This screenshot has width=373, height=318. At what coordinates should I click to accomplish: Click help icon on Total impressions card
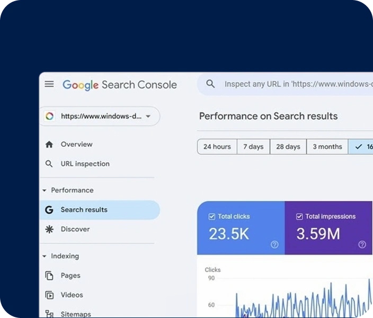click(x=362, y=244)
